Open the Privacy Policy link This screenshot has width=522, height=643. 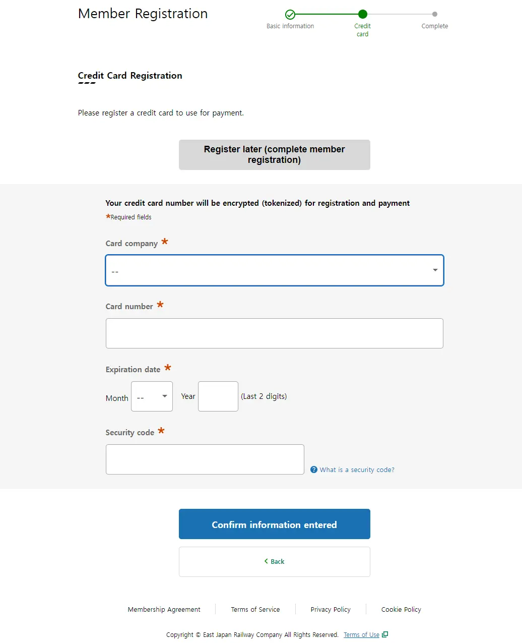pos(331,609)
